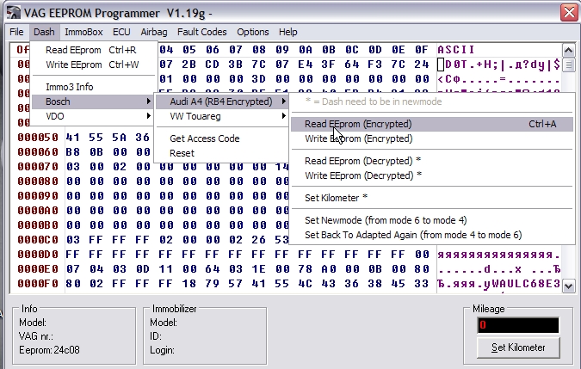581x369 pixels.
Task: Expand the VDO submenu
Action: (x=93, y=116)
